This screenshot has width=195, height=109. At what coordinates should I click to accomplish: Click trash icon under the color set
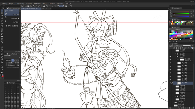[x=194, y=41]
